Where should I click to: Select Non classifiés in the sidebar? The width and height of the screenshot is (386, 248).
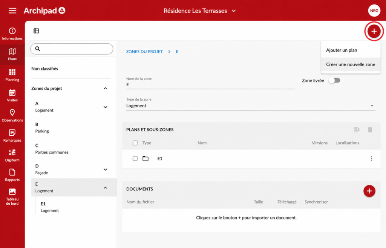pos(45,69)
